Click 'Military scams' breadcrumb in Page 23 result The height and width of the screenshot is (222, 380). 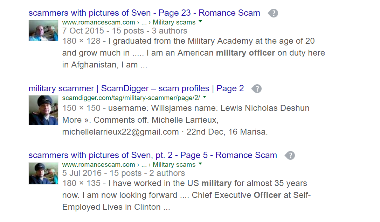174,22
